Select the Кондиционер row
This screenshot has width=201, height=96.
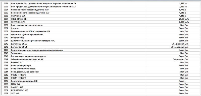tap(101, 38)
